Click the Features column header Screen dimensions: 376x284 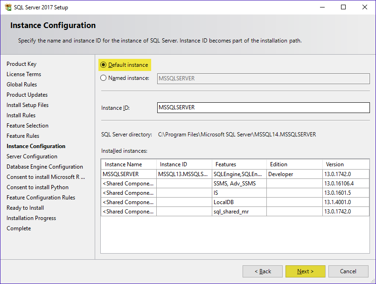(x=239, y=164)
